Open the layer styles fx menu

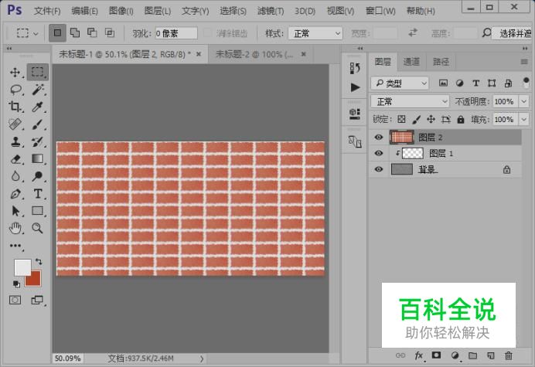(x=419, y=355)
